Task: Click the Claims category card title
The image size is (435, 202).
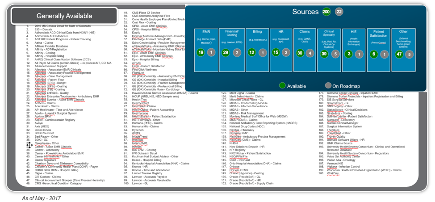Action: click(x=305, y=32)
